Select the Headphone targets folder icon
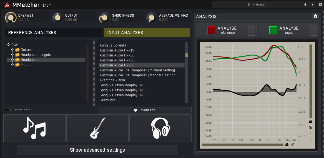This screenshot has width=324, height=158. 17,55
